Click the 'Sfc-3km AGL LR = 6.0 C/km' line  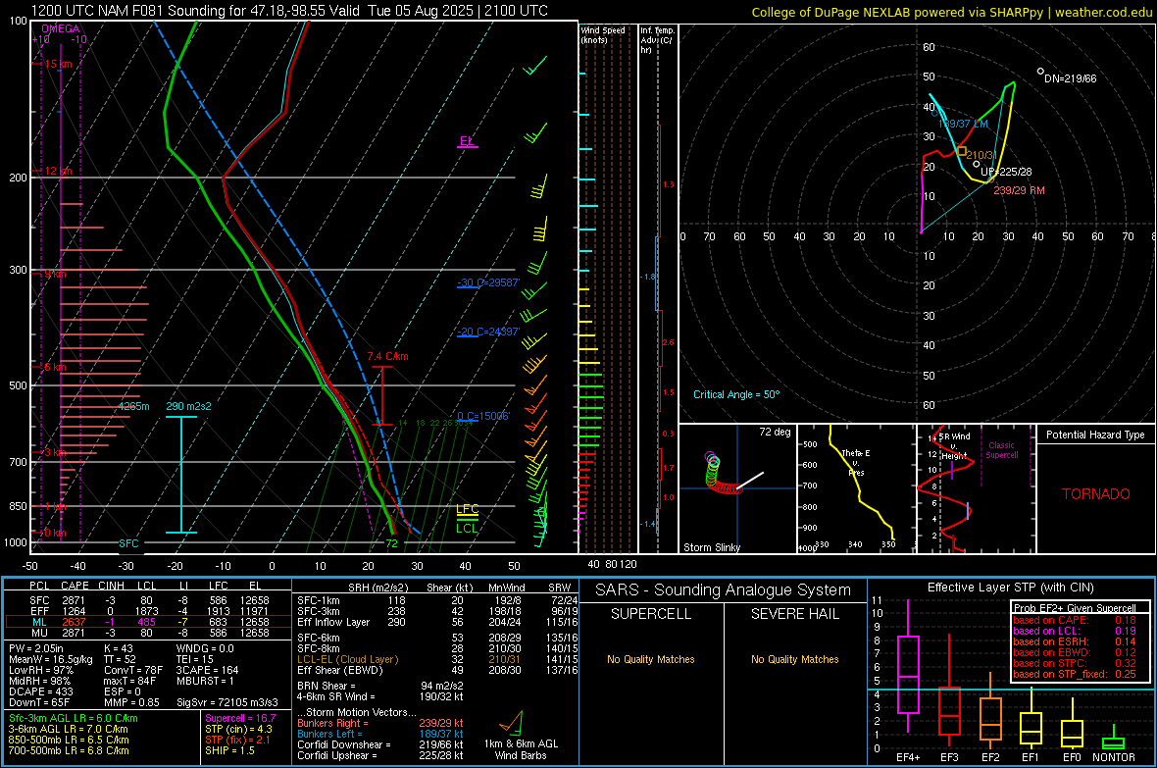(x=74, y=718)
